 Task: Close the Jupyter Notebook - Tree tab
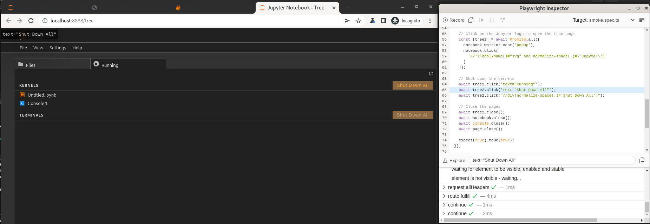[334, 8]
